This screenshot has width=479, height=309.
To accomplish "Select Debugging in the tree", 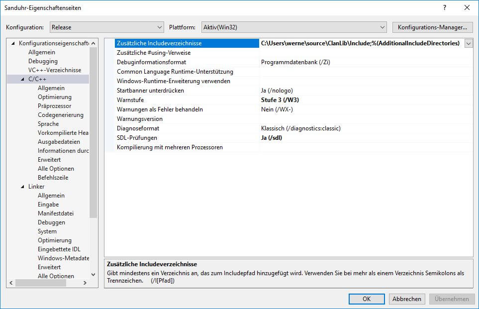I will 43,61.
